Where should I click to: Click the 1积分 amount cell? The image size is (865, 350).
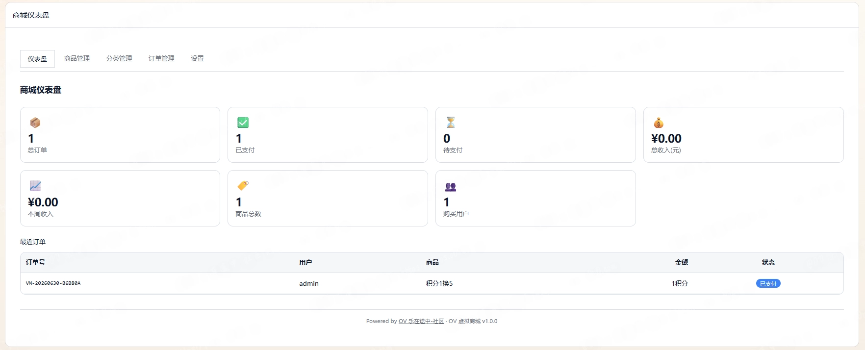click(x=680, y=283)
